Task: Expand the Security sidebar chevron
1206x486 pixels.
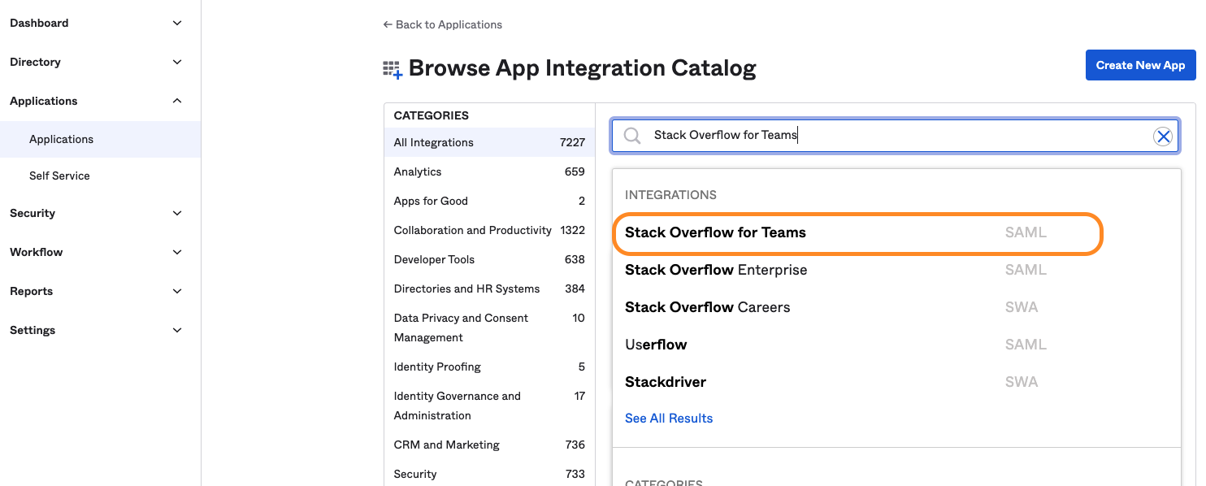Action: pos(177,213)
